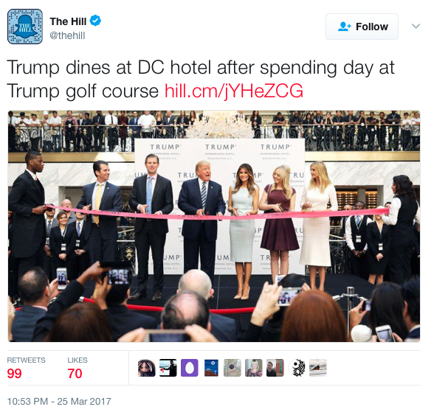Click the purple egg default avatar
Screen dimensions: 434x415
click(189, 368)
